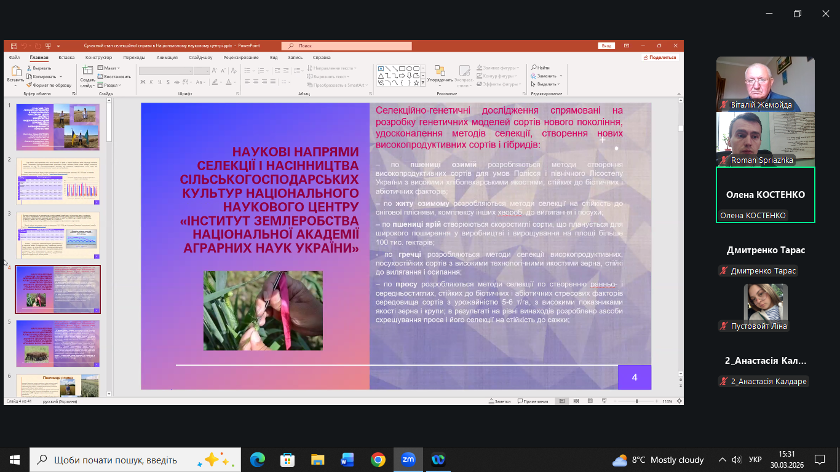
Task: Launch slideshow from the status bar icon
Action: coord(604,401)
